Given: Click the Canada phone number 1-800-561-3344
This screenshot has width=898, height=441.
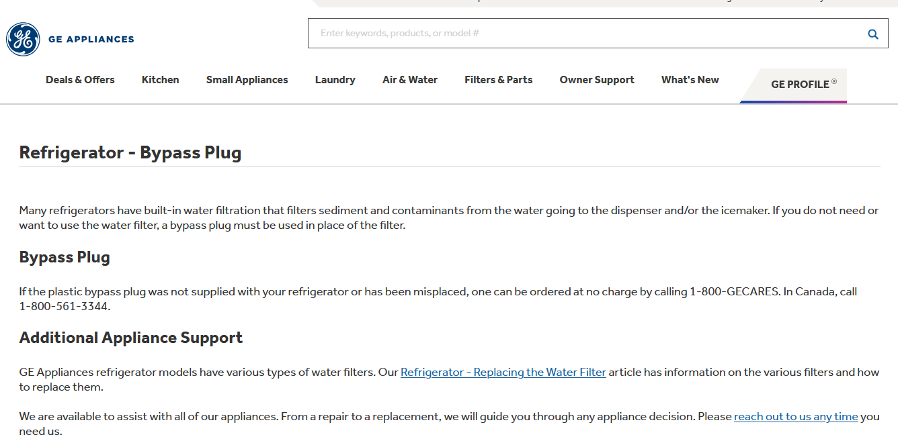Looking at the screenshot, I should click(x=64, y=307).
